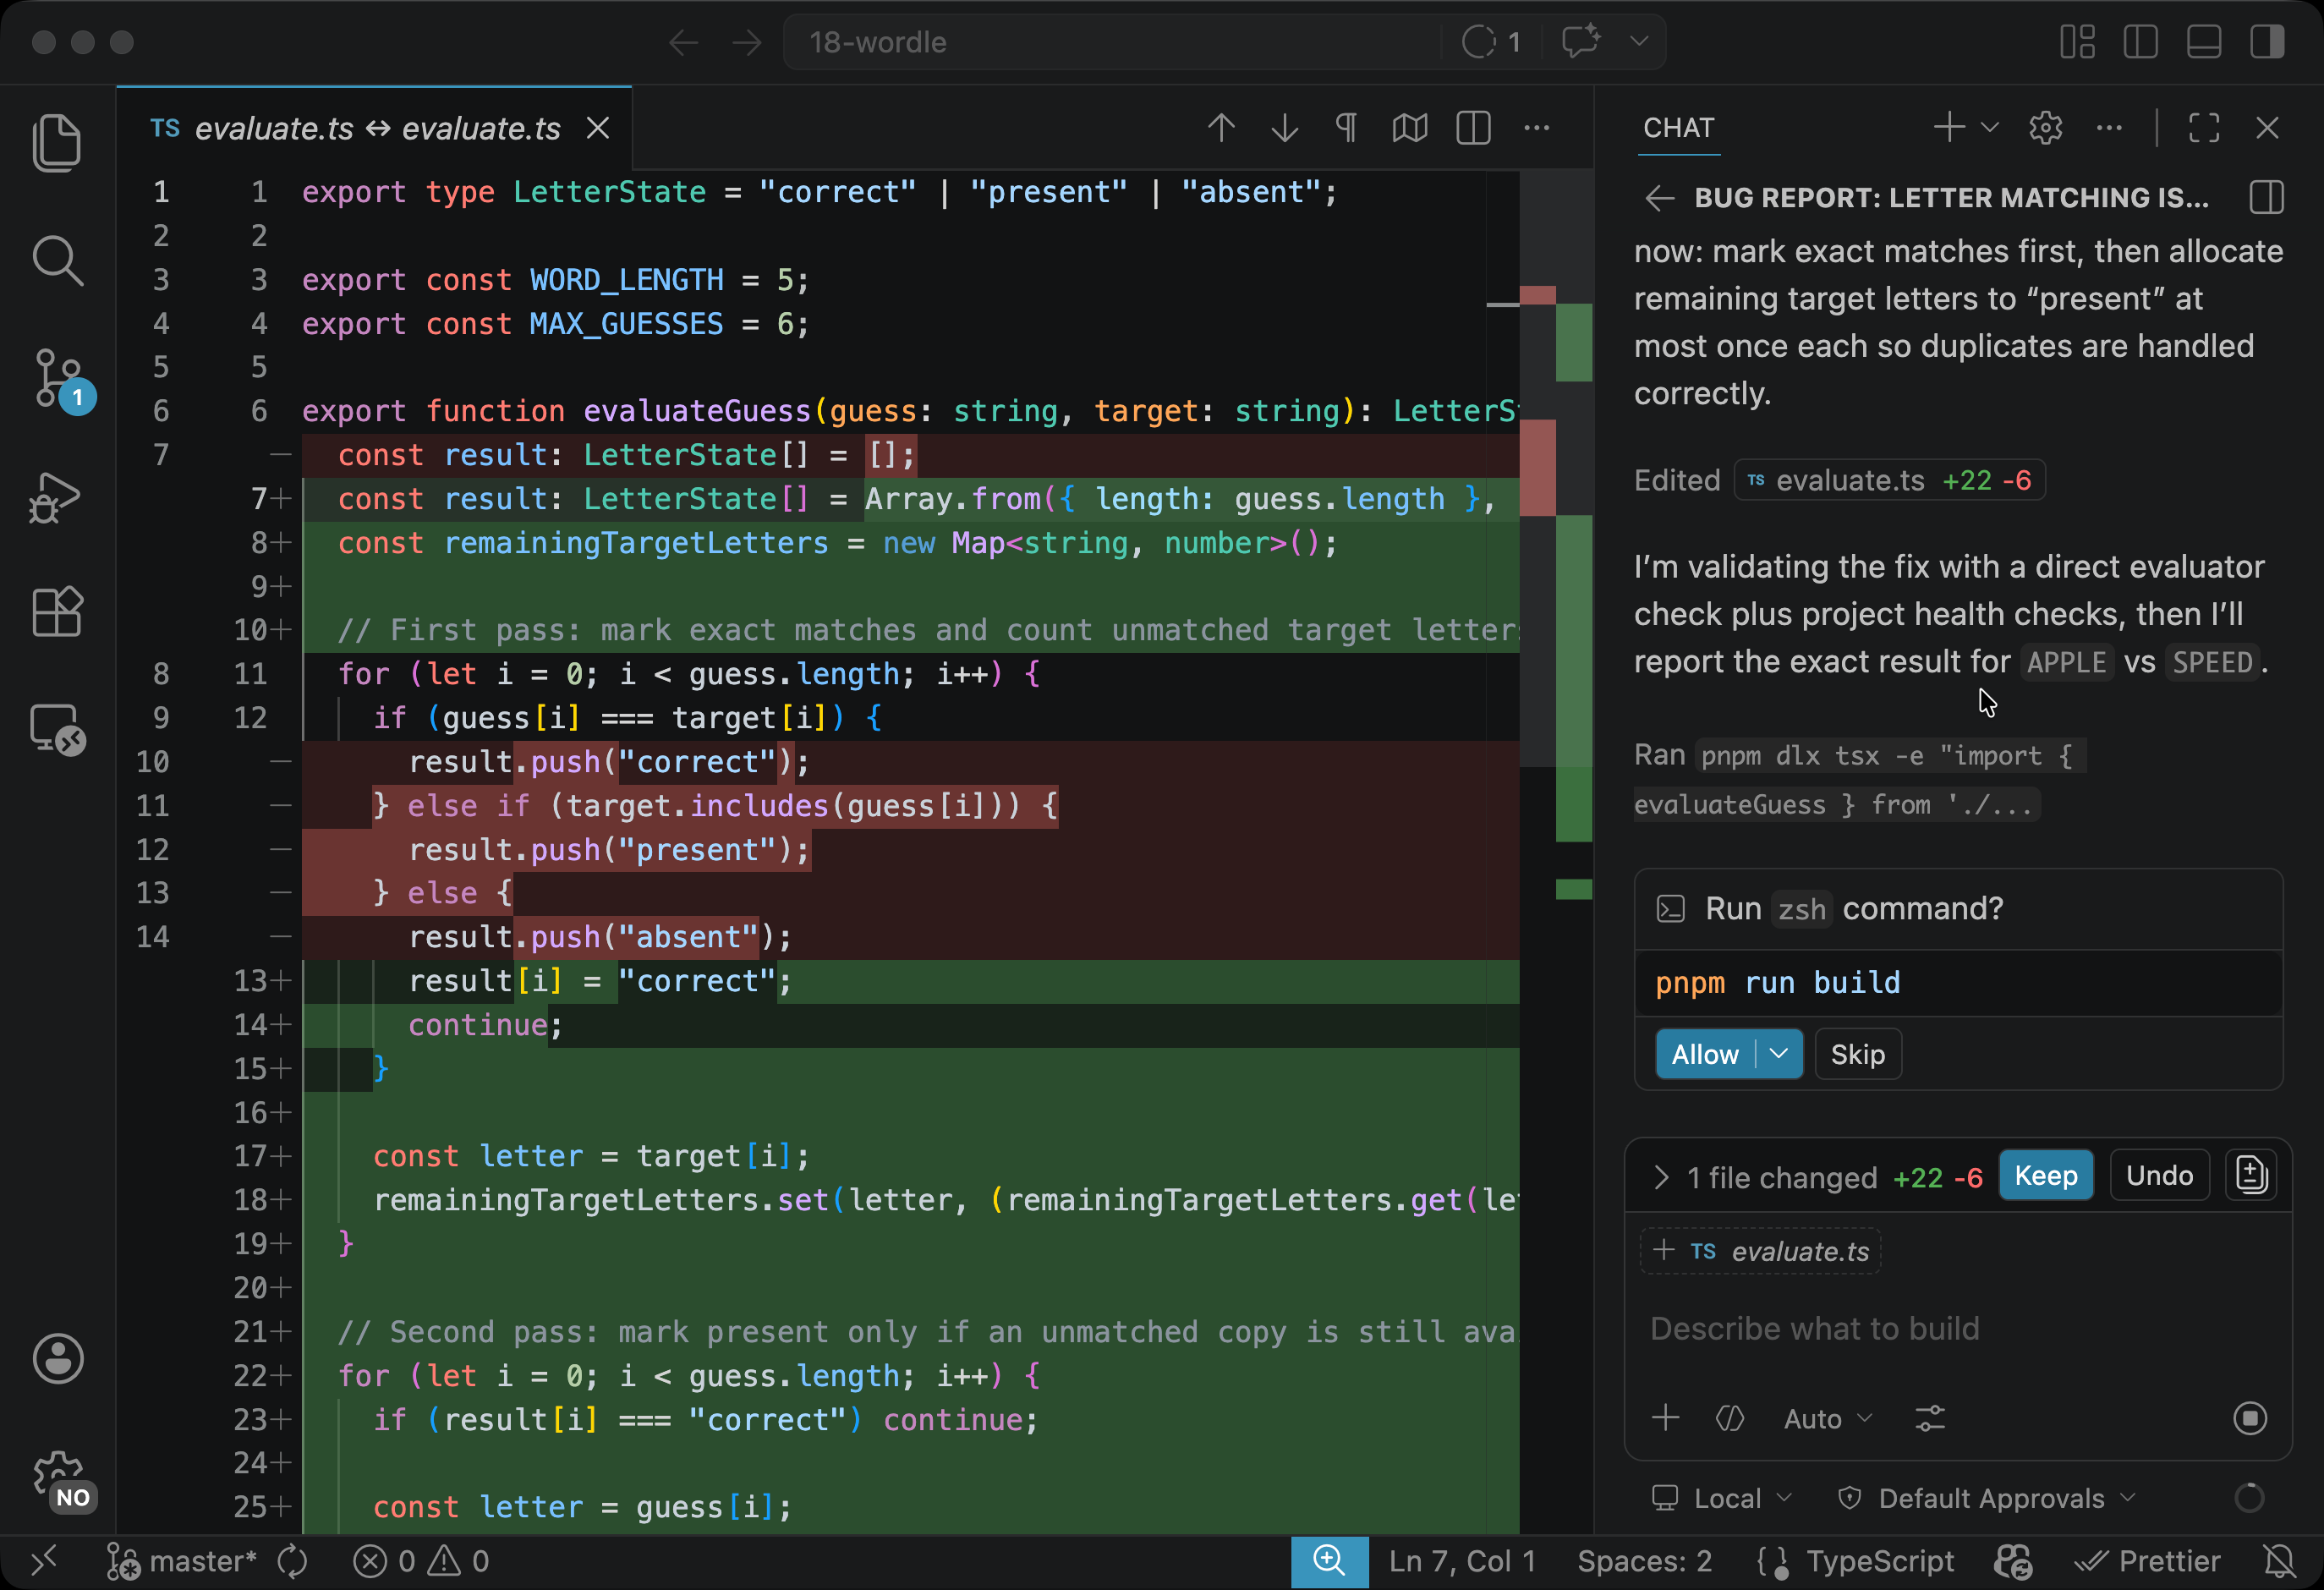Image resolution: width=2324 pixels, height=1590 pixels.
Task: Skip the pnpm run build command
Action: pyautogui.click(x=1858, y=1055)
